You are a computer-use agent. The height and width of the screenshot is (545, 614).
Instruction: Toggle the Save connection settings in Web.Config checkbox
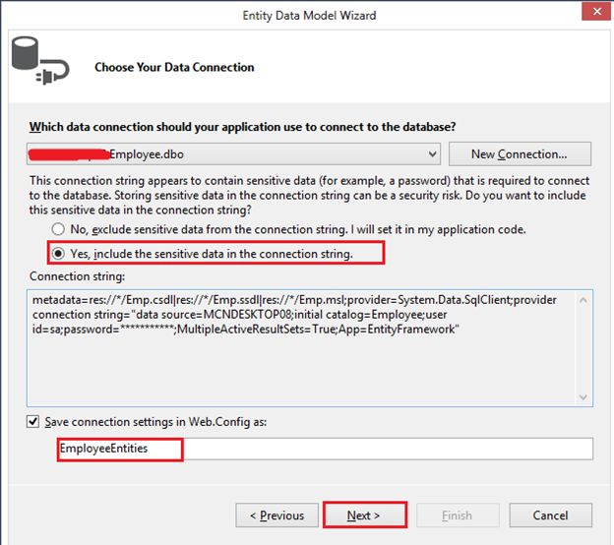(x=34, y=421)
